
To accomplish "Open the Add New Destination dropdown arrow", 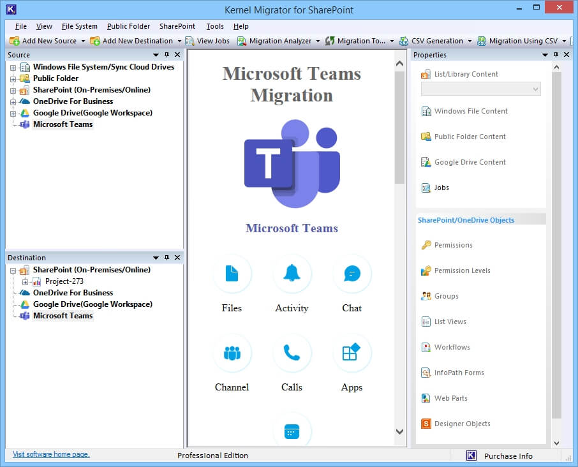I will pos(179,41).
